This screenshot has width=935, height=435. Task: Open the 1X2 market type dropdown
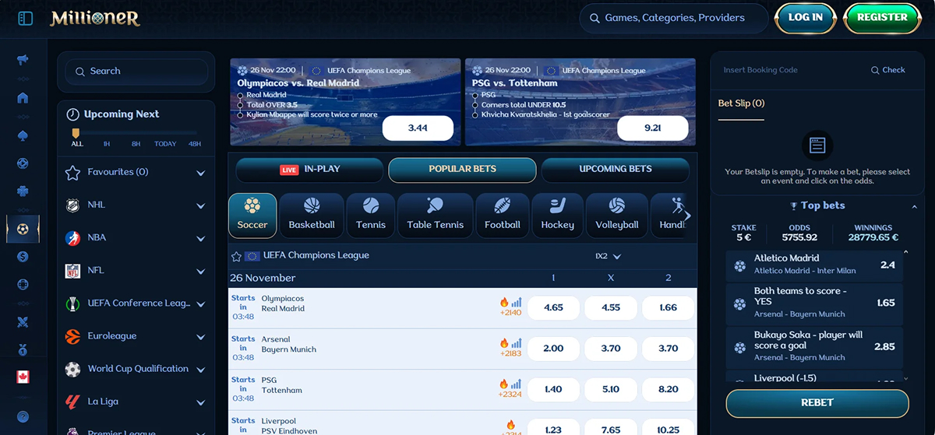pos(608,256)
